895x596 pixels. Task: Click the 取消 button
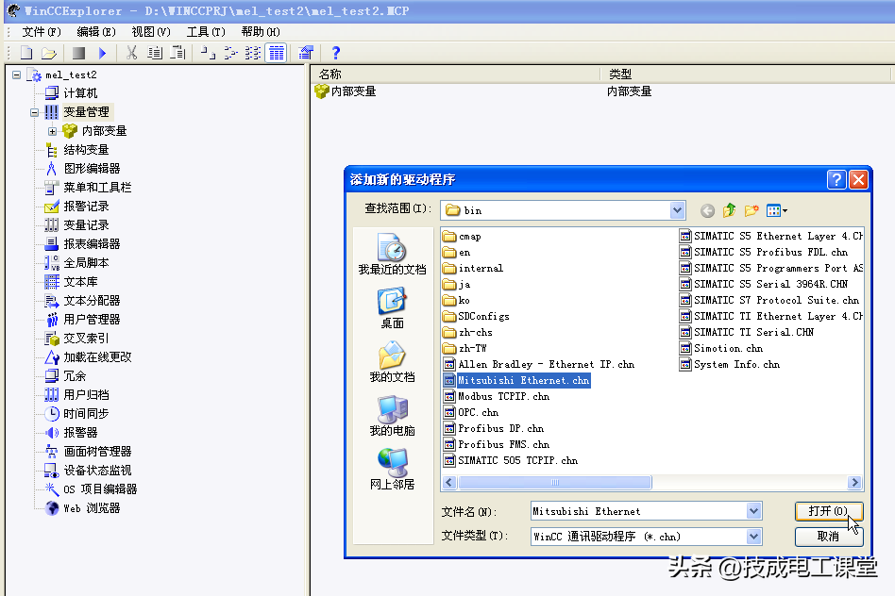(x=828, y=537)
